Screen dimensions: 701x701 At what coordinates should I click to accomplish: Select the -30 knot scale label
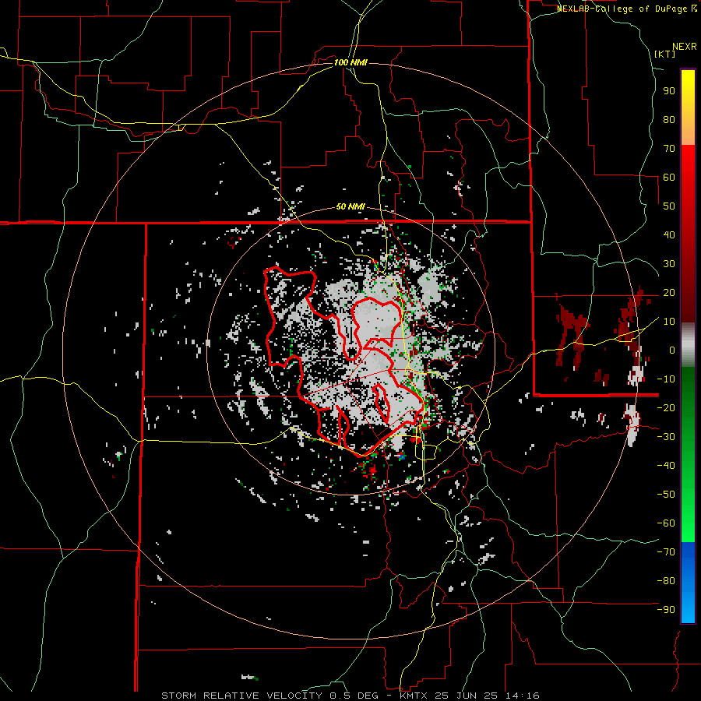666,437
